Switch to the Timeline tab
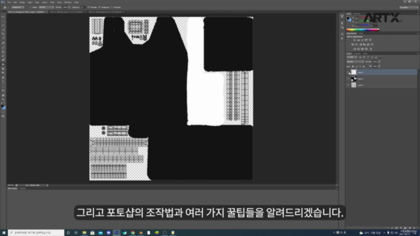The width and height of the screenshot is (420, 236). pyautogui.click(x=23, y=188)
